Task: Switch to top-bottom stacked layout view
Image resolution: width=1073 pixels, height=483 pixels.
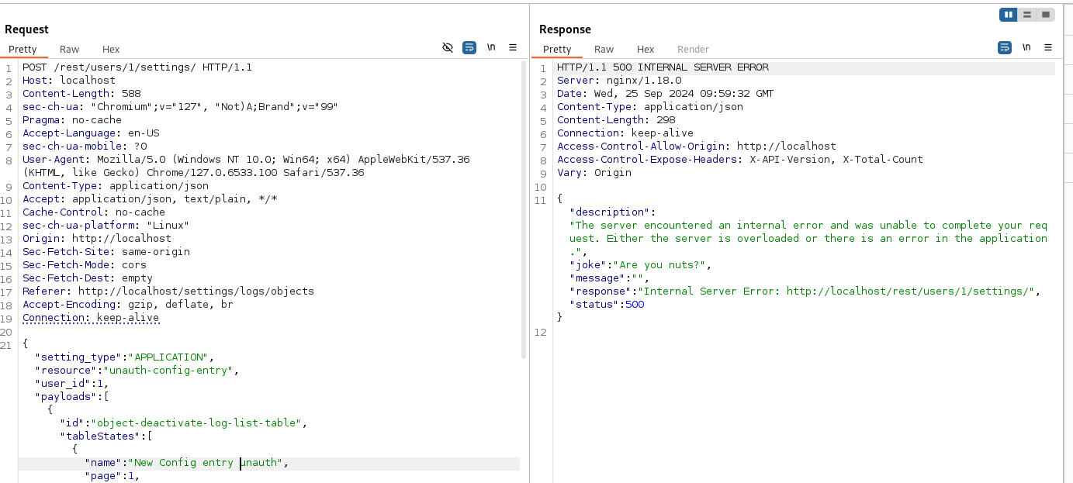Action: click(x=1027, y=15)
